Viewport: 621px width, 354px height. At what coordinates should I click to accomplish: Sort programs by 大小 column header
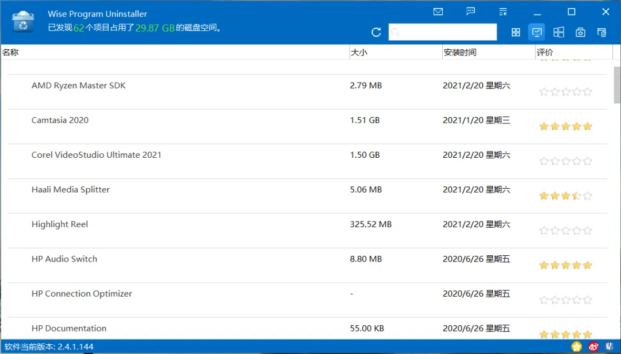[396, 52]
